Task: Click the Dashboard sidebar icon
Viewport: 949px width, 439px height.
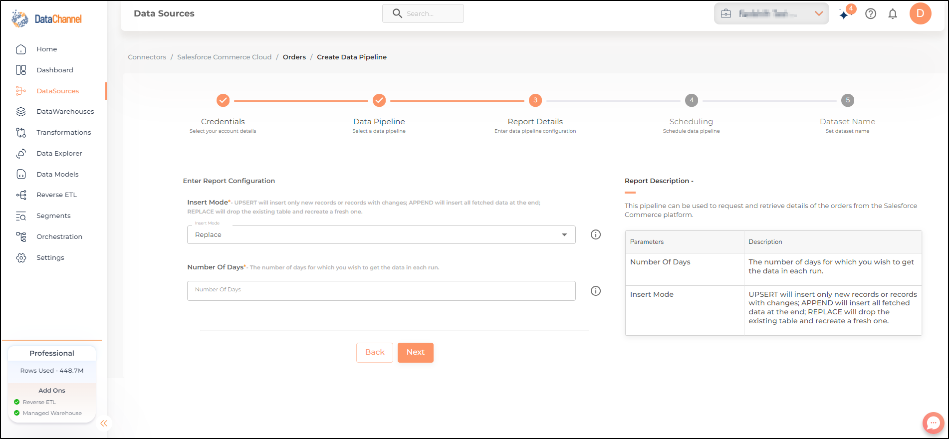Action: [21, 70]
